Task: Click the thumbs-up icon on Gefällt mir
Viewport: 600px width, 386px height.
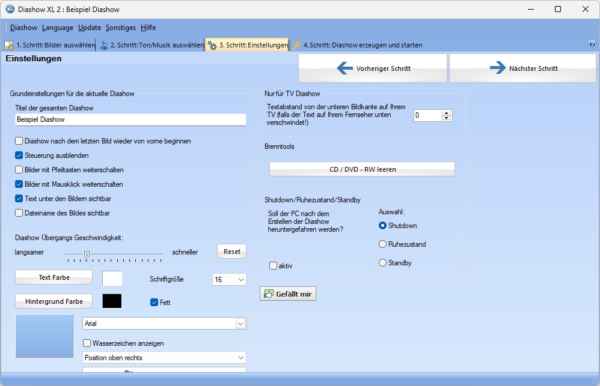Action: [x=269, y=294]
